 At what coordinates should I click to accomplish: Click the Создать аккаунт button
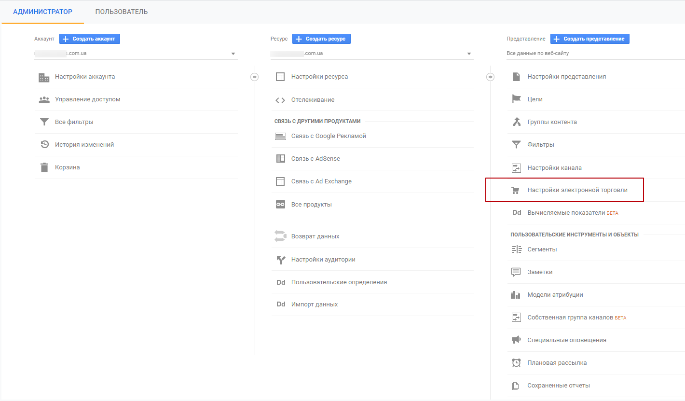coord(90,39)
